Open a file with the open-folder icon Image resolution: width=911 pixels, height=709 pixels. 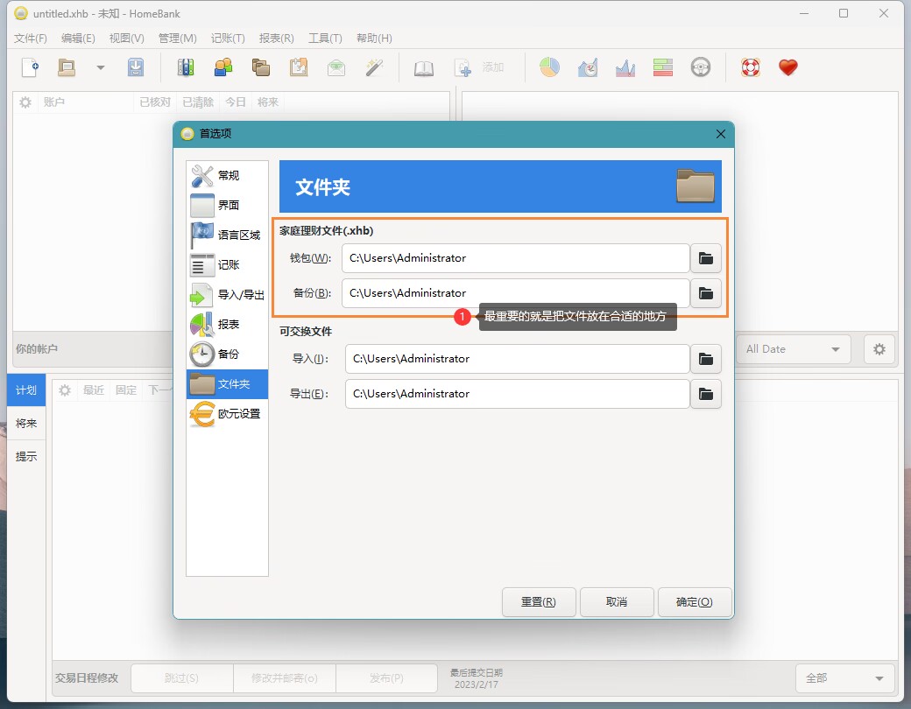67,67
